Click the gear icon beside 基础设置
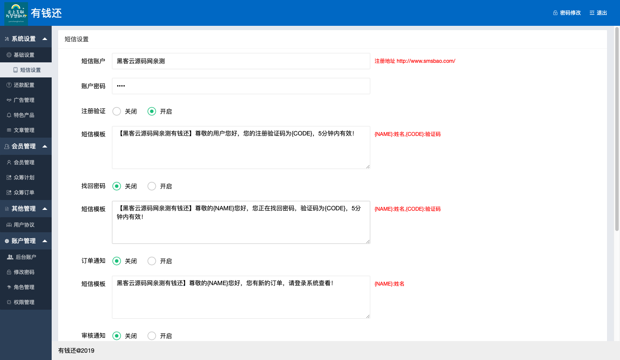 pyautogui.click(x=9, y=55)
